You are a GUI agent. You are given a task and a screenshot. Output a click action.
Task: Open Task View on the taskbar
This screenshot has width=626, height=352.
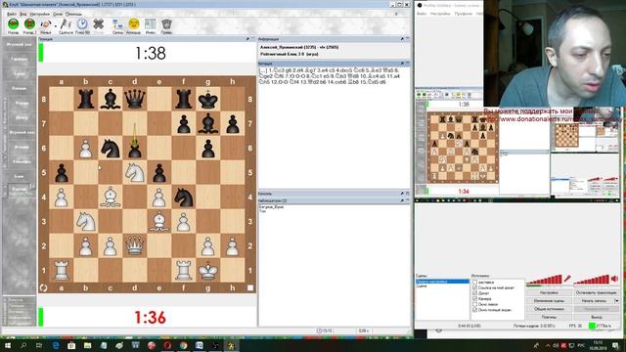point(39,345)
